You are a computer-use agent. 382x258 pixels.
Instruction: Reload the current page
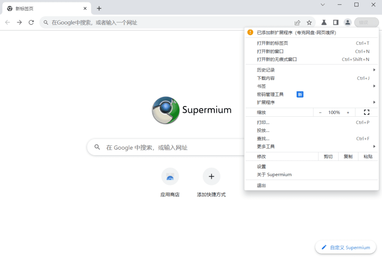point(31,23)
